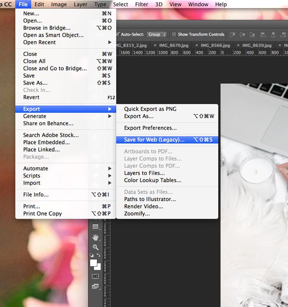The height and width of the screenshot is (307, 288).
Task: Choose Close All
Action: coord(66,61)
